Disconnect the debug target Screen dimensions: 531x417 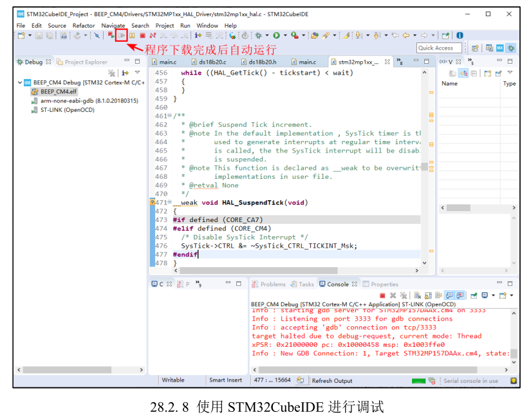tap(153, 35)
